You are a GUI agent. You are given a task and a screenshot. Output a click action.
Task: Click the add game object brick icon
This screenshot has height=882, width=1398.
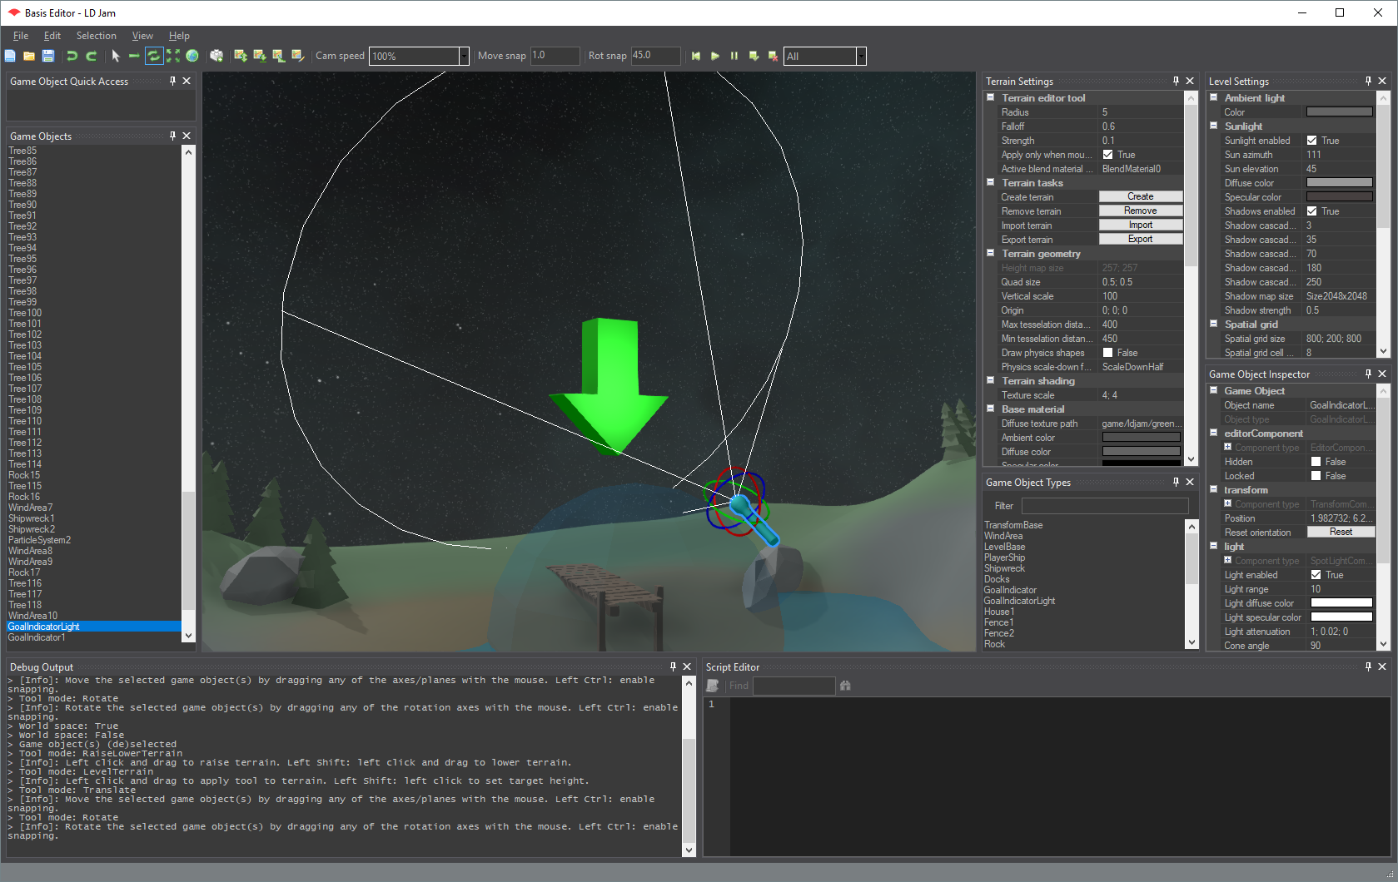(216, 56)
